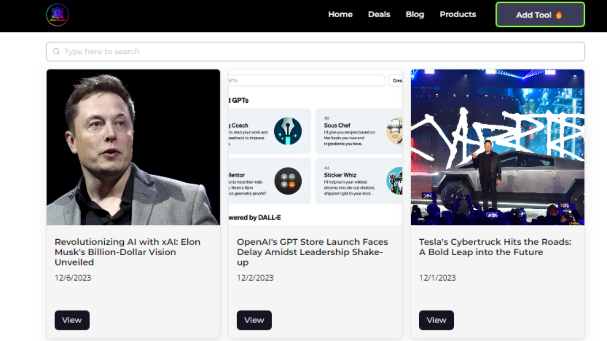Viewport: 607px width, 341px height.
Task: Open the GPT Store screenshot thumbnail
Action: pyautogui.click(x=315, y=147)
